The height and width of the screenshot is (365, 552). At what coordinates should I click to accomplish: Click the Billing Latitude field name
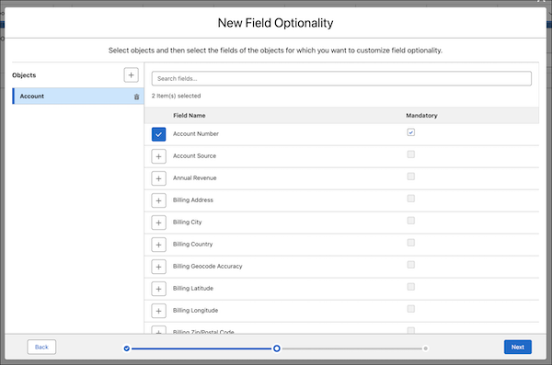tap(193, 289)
